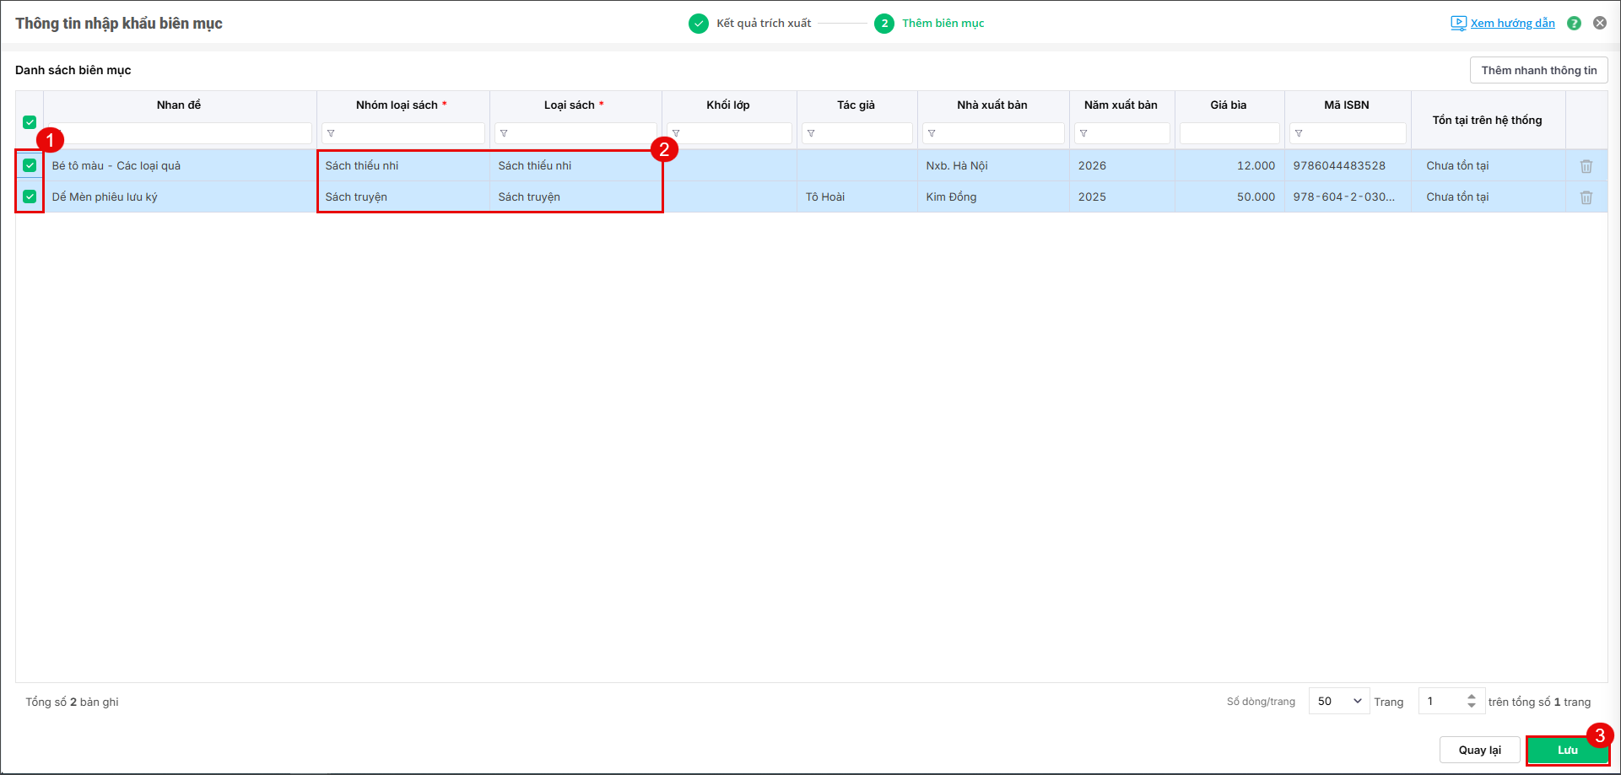Toggle the select-all checkbox in header
Image resolution: width=1621 pixels, height=775 pixels.
pyautogui.click(x=30, y=122)
